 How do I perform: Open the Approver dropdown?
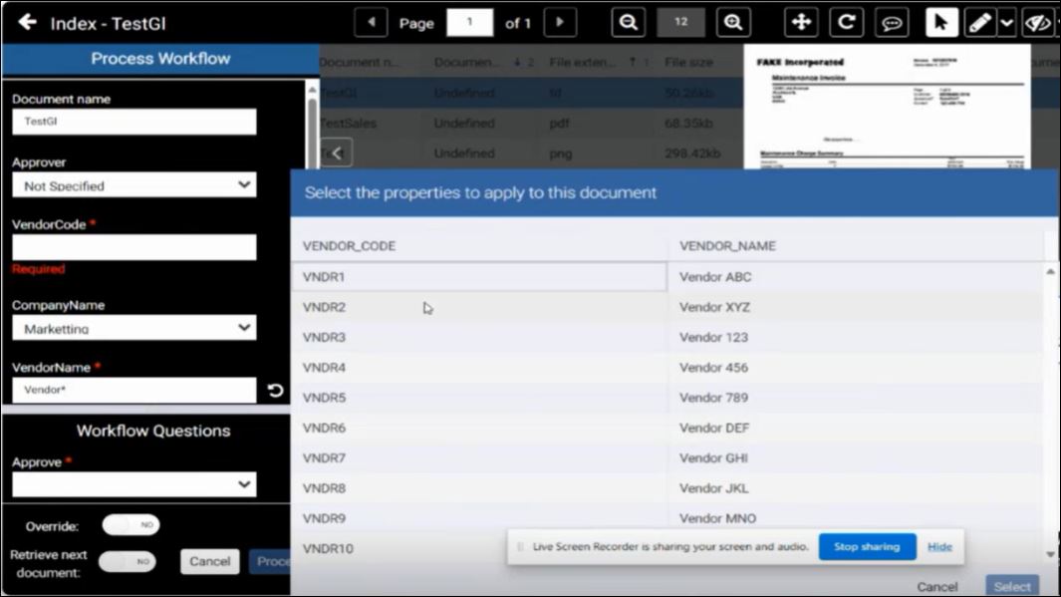(x=133, y=185)
